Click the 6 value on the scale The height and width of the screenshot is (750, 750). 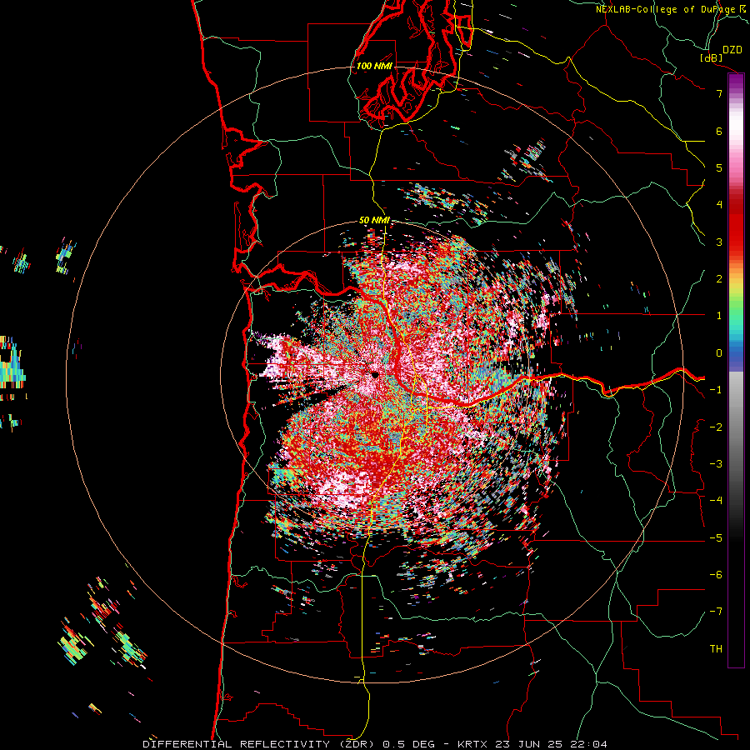(x=719, y=131)
